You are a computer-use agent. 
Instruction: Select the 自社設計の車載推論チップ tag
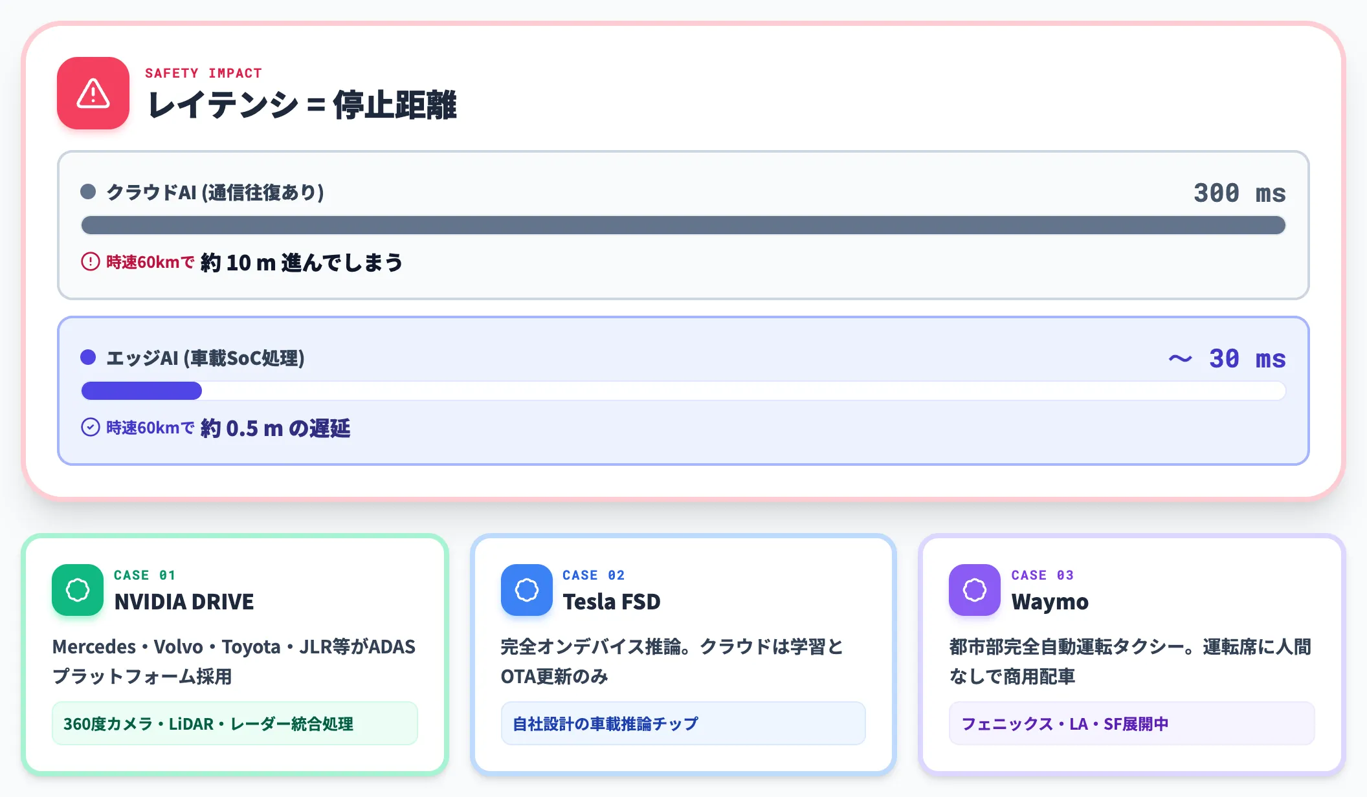pyautogui.click(x=683, y=723)
